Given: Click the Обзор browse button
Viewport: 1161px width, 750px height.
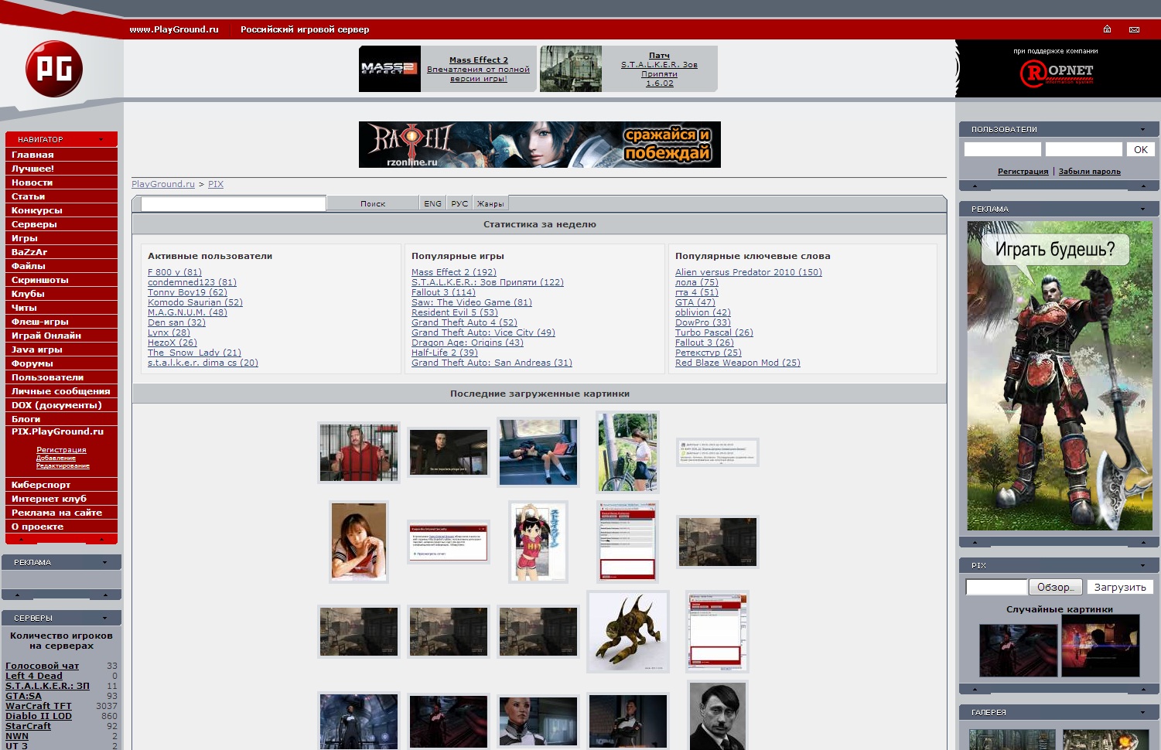Looking at the screenshot, I should [1055, 587].
